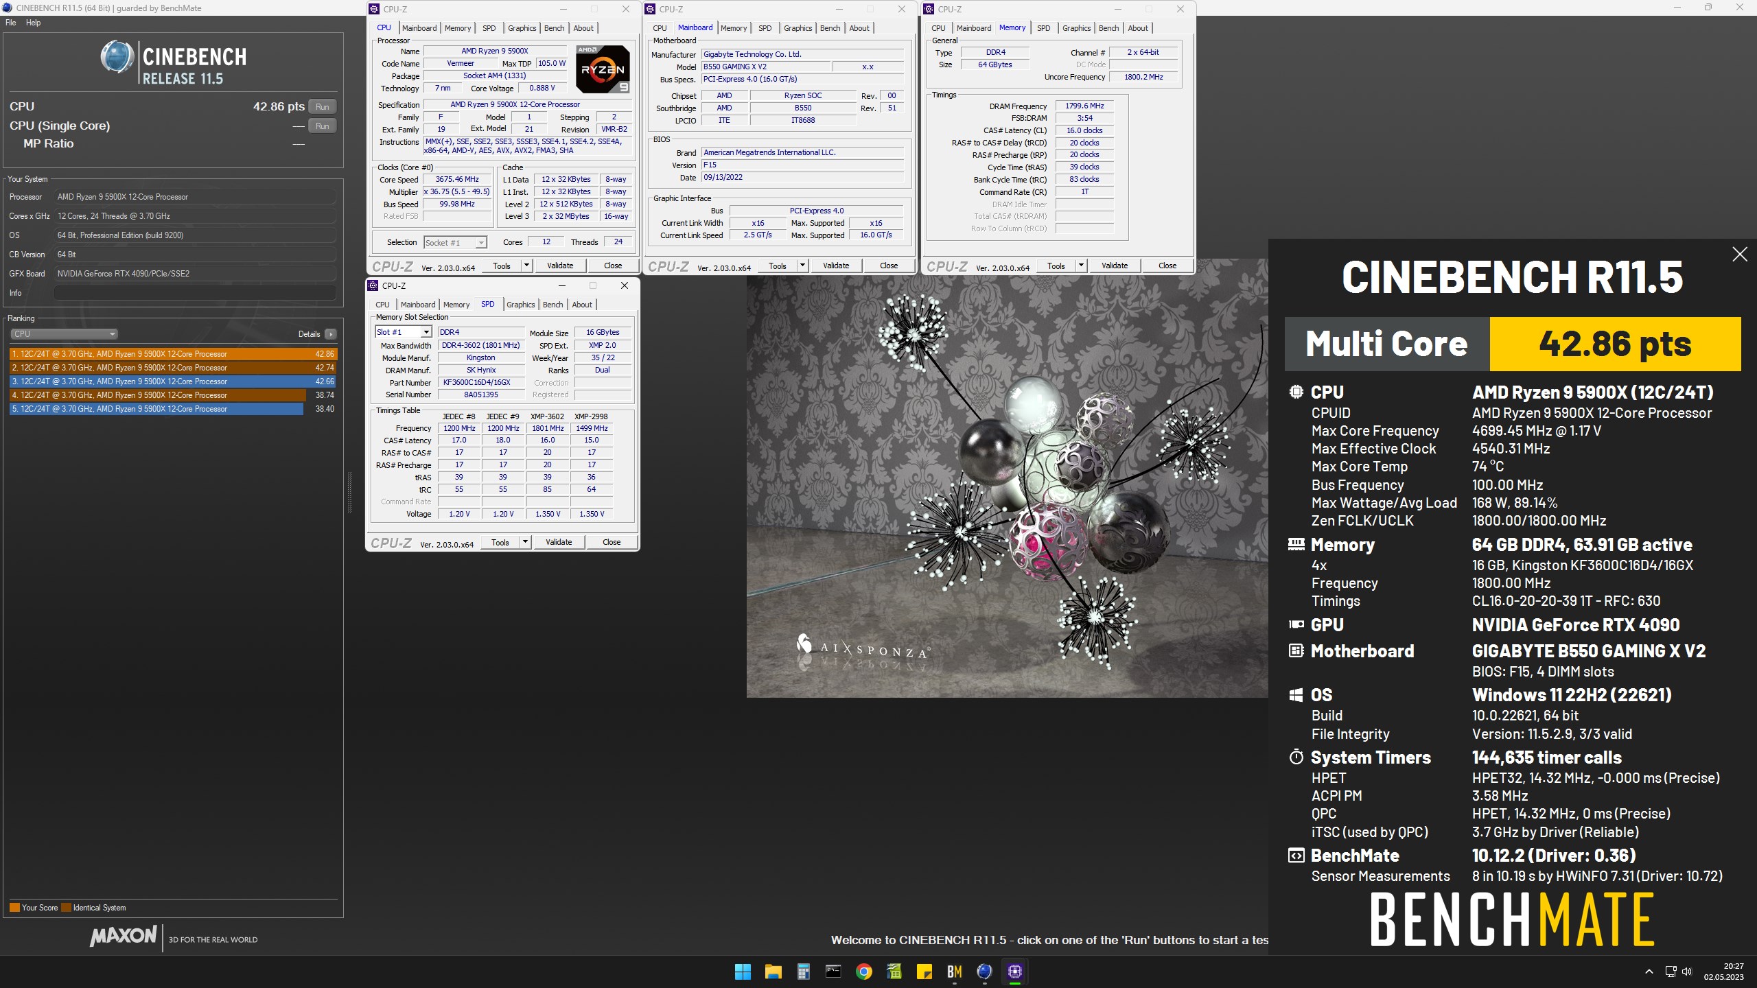Viewport: 1757px width, 988px height.
Task: Open Bench tab in CPU window
Action: (554, 28)
